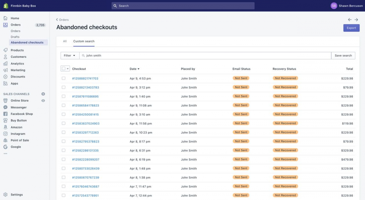This screenshot has width=365, height=200.
Task: Click the Home icon in sidebar
Action: [5, 18]
